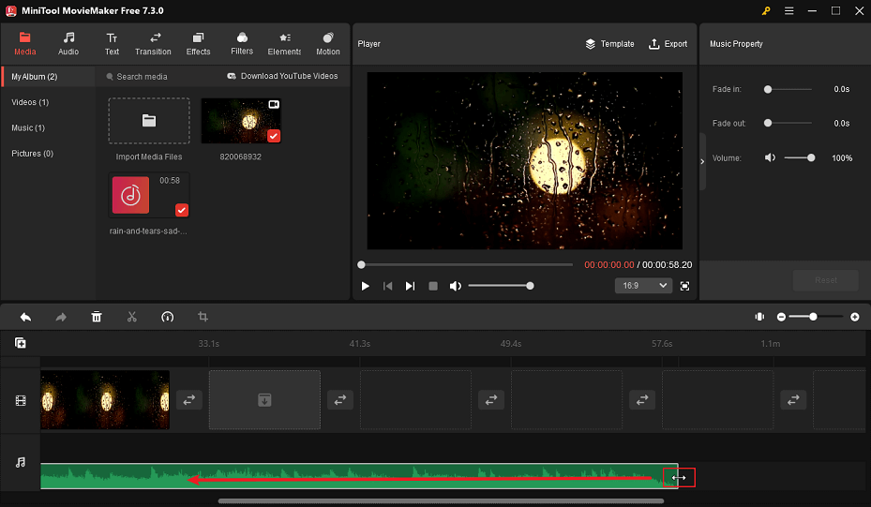Delete selected clip with trash icon
Image resolution: width=871 pixels, height=507 pixels.
pyautogui.click(x=97, y=317)
